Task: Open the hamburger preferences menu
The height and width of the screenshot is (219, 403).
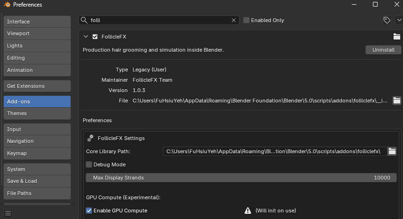Action: [8, 213]
